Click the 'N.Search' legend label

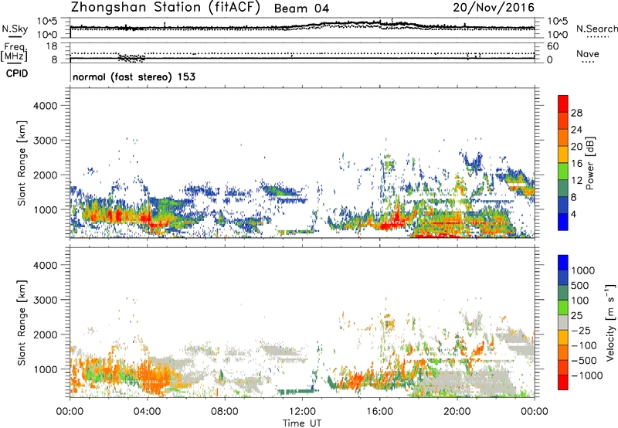596,29
